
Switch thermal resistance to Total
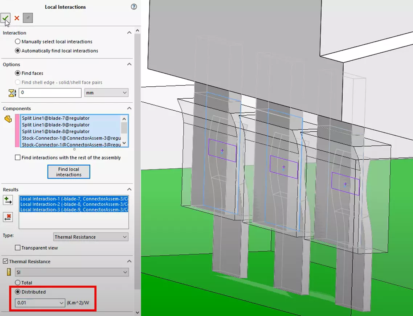pos(17,283)
